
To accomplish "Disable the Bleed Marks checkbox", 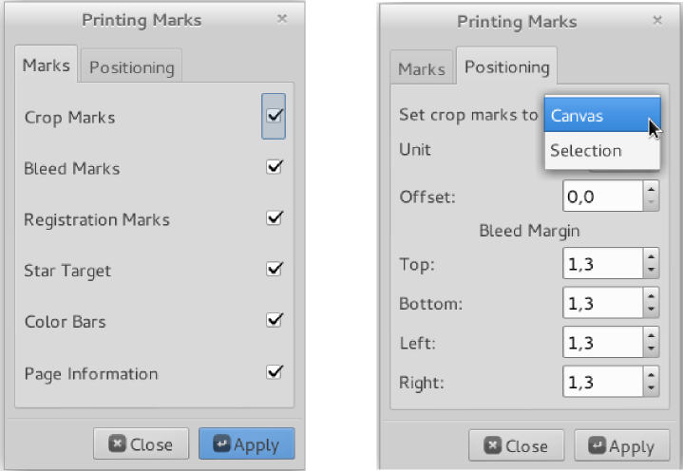I will [275, 167].
